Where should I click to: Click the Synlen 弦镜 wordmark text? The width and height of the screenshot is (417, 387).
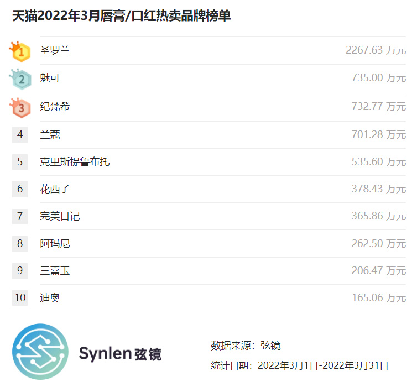point(120,353)
